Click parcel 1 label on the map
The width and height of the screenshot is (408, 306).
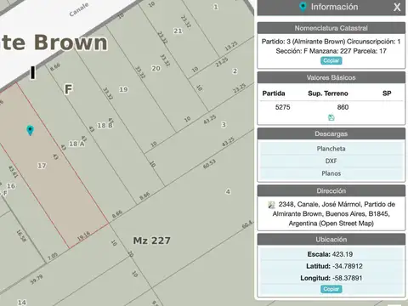(216, 7)
